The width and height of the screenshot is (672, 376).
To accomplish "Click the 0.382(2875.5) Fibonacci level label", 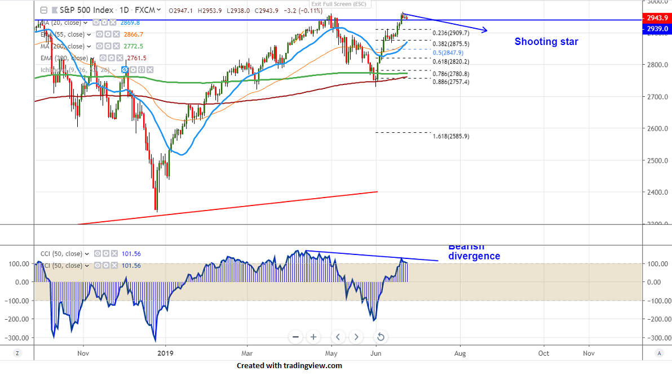I will pyautogui.click(x=451, y=44).
